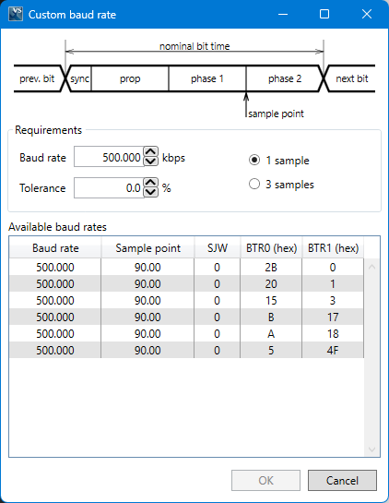Screen dimensions: 389x503
Task: Click sample point 90.00 in row with BTR1 4F
Action: point(147,351)
